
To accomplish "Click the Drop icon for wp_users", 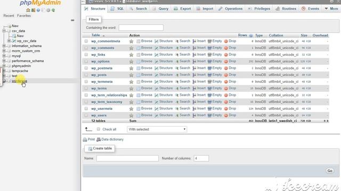I will [226, 116].
